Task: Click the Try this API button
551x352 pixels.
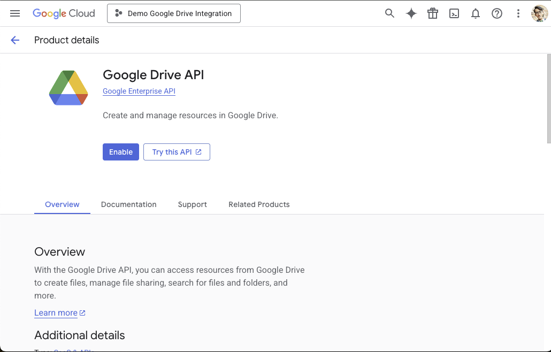Action: click(x=177, y=152)
